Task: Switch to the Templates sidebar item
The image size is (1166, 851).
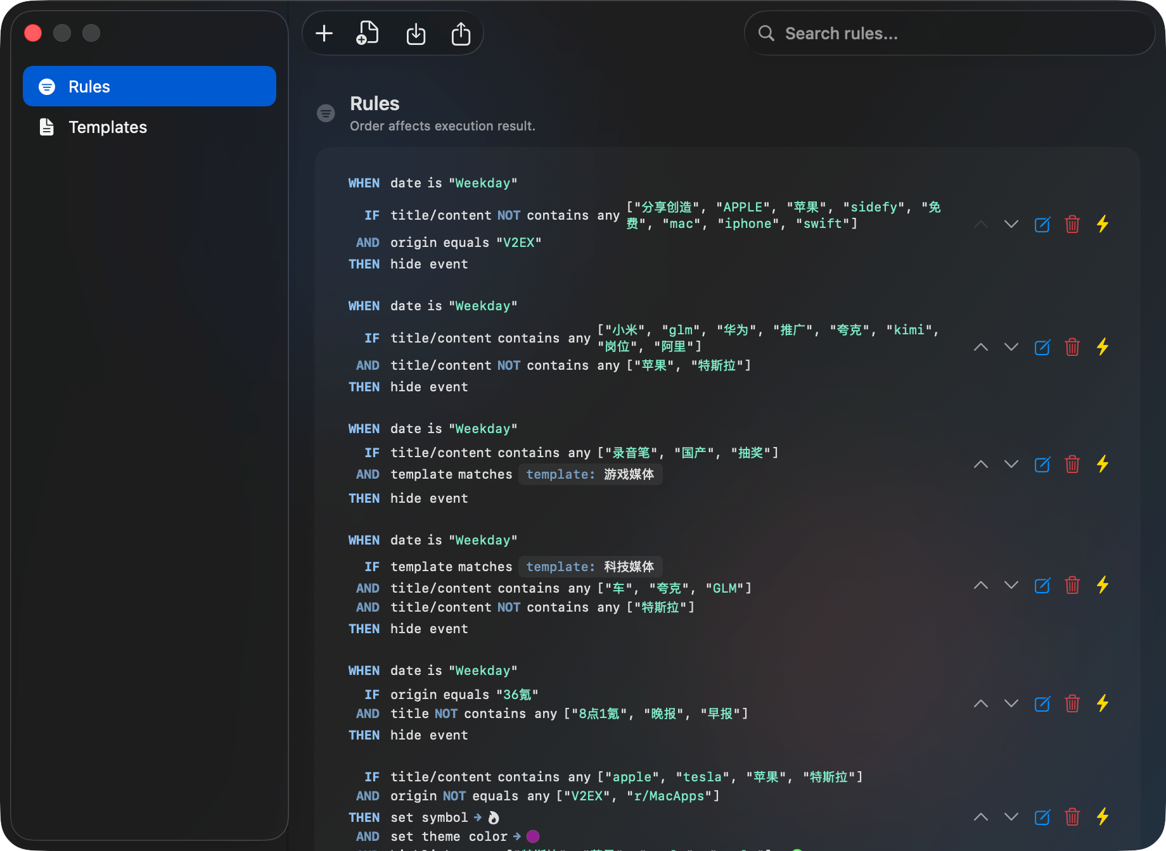Action: 150,127
